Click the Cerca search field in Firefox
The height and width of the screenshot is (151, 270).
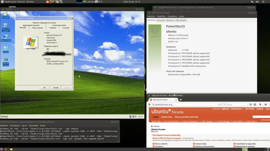click(235, 104)
